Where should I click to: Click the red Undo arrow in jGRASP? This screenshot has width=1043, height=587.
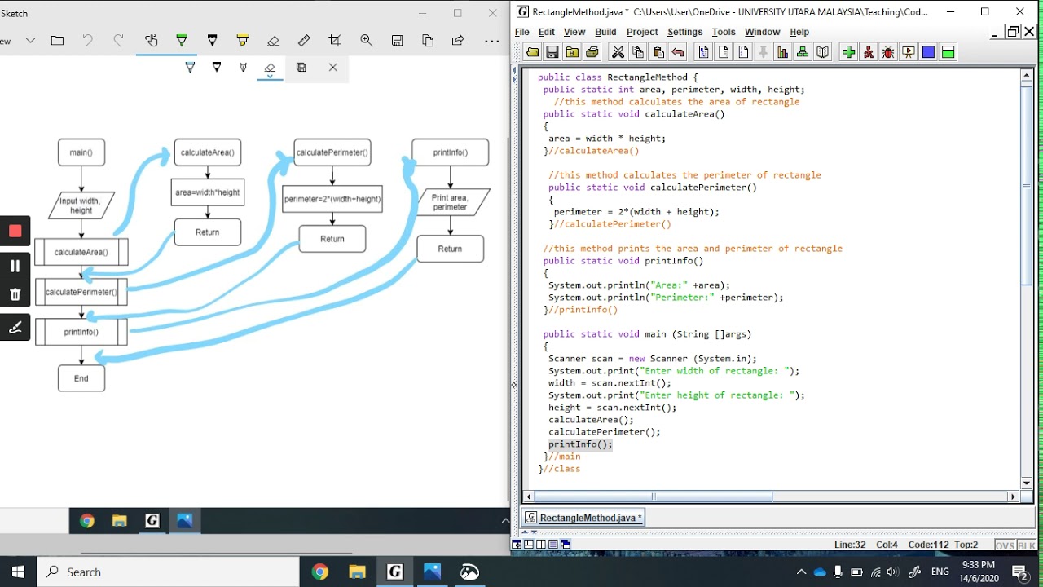(x=678, y=52)
